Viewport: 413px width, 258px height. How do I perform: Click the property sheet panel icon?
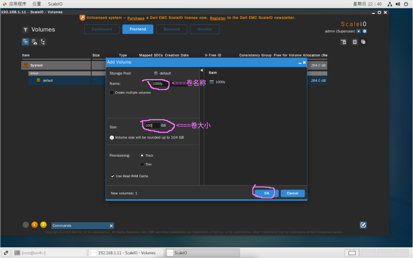343,42
